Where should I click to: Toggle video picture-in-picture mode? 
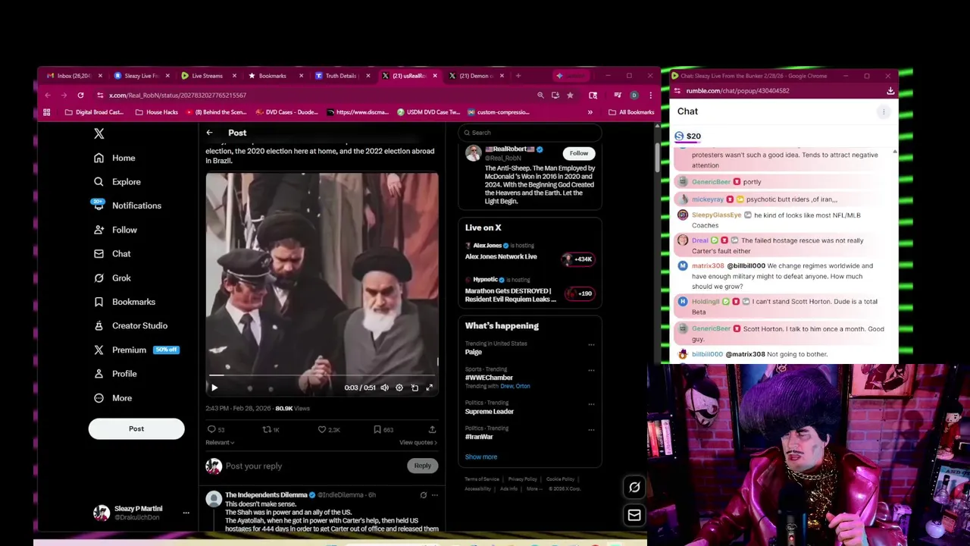pos(415,388)
